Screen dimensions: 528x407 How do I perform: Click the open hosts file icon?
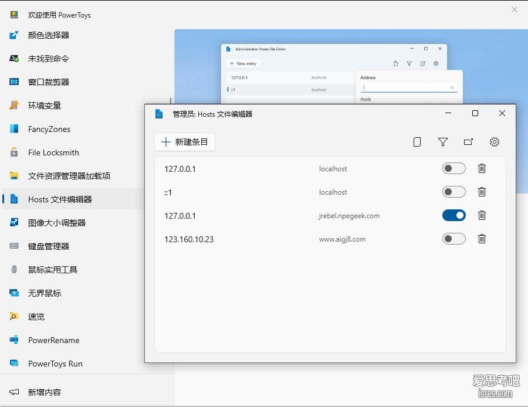click(x=468, y=142)
